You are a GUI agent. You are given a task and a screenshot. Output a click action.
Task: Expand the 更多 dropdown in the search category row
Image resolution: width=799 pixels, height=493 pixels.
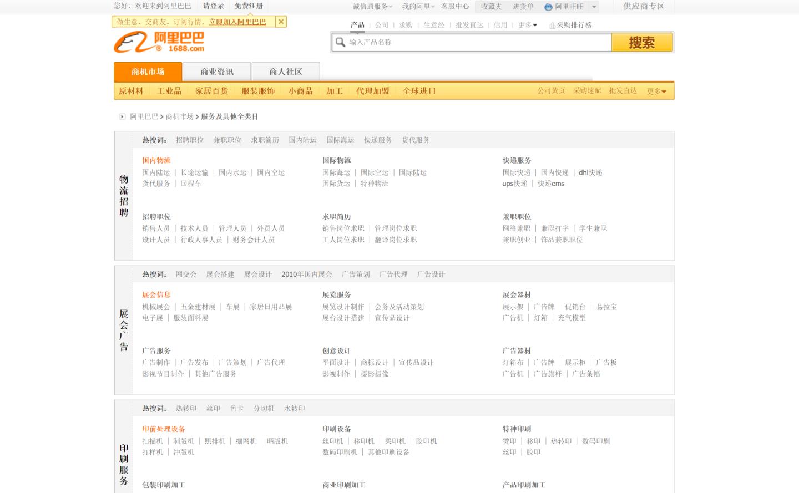527,25
